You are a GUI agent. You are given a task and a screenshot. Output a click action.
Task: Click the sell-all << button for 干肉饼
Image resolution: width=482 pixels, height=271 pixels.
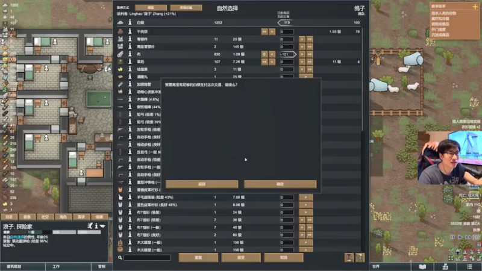[x=264, y=32]
